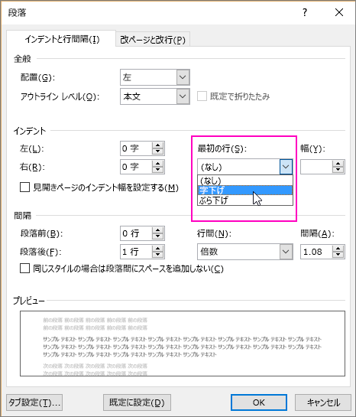Choose (なし) in the dropdown list
This screenshot has height=417, width=356.
click(245, 181)
